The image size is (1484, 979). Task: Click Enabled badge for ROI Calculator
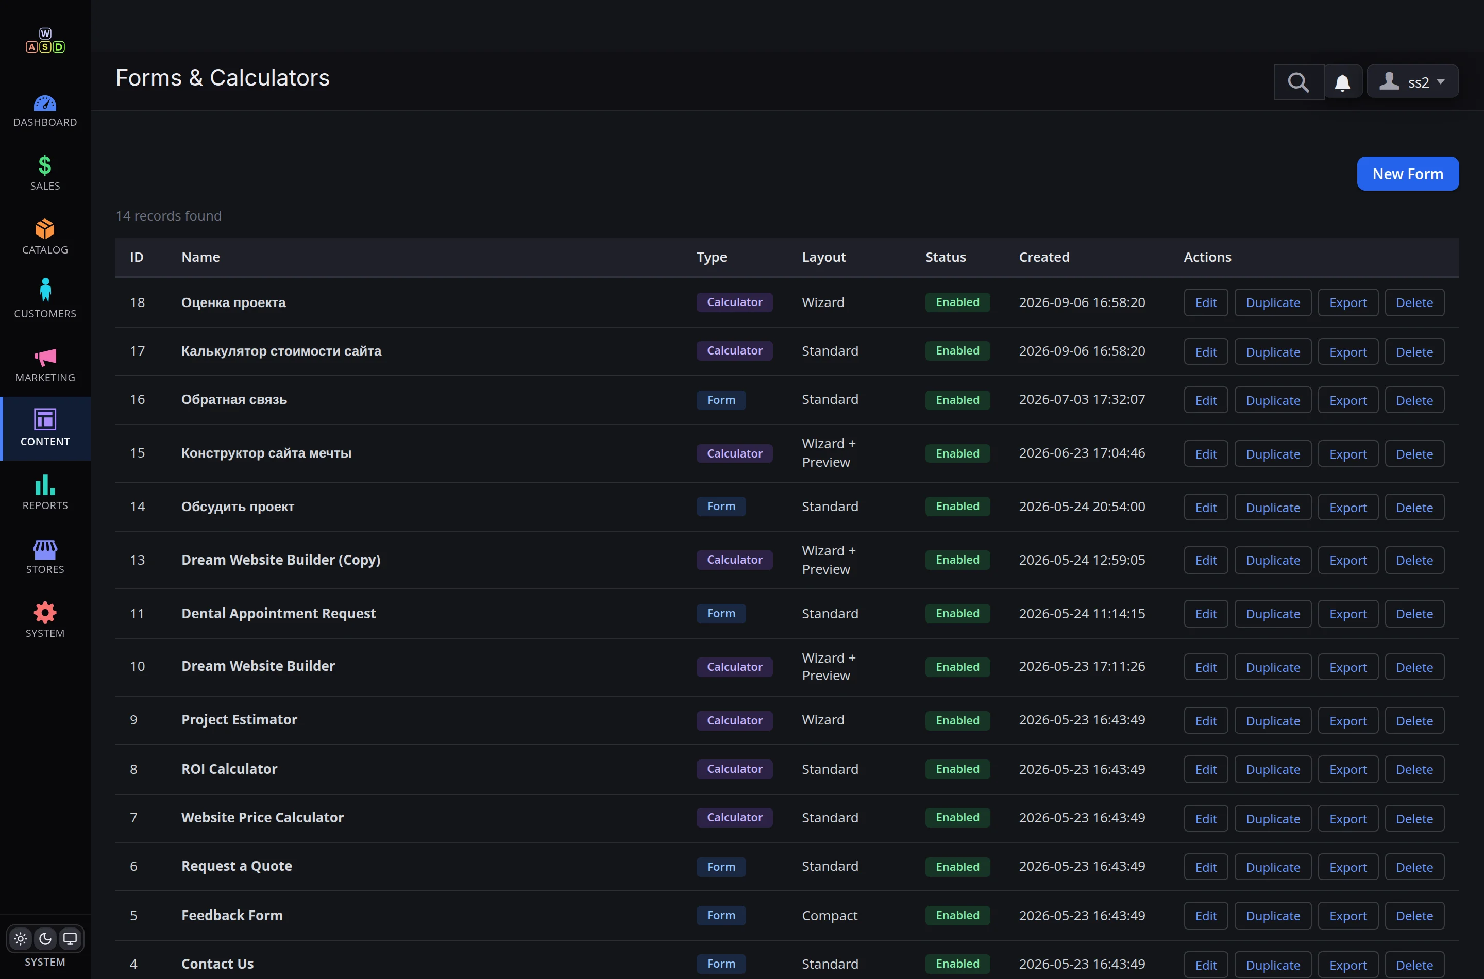point(957,769)
